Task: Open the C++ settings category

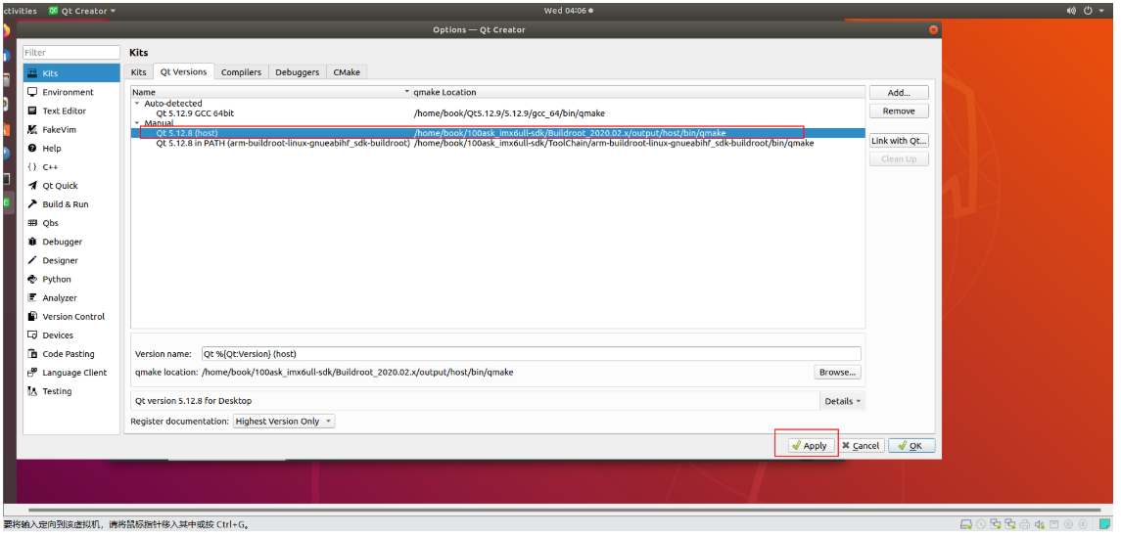Action: (71, 166)
